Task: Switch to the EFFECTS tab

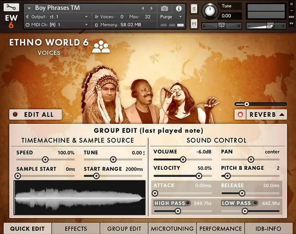Action: click(x=76, y=228)
